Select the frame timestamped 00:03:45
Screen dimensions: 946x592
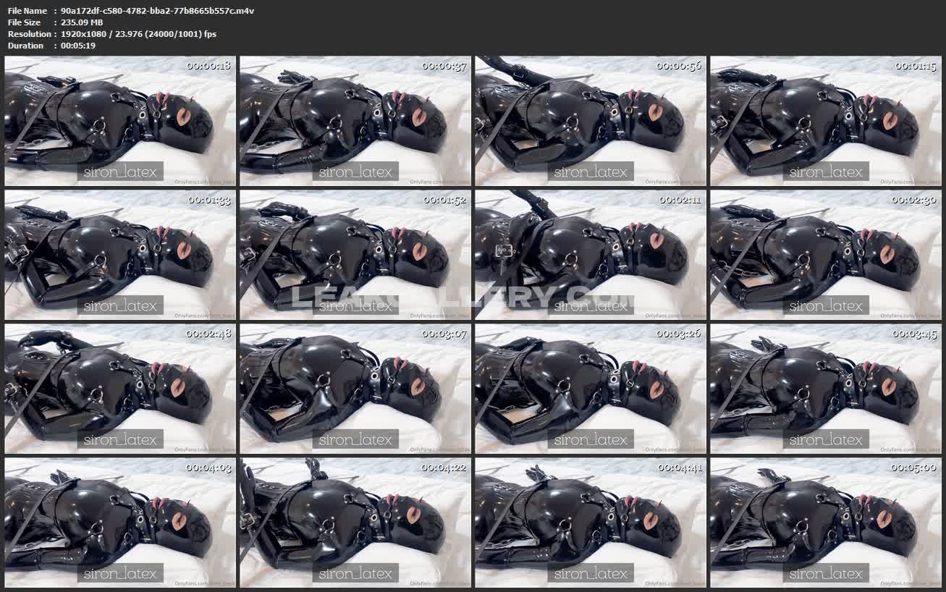(x=826, y=389)
